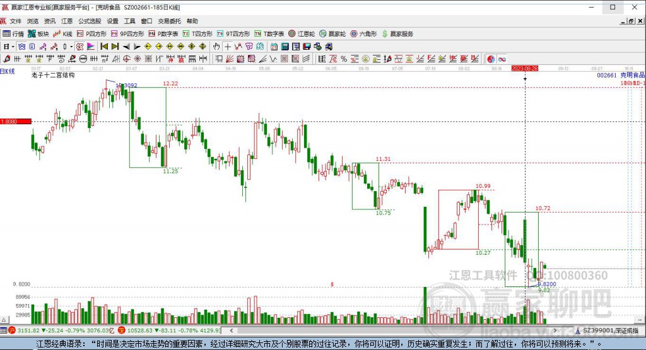
Task: Open the 帮助 menu
Action: pos(192,21)
